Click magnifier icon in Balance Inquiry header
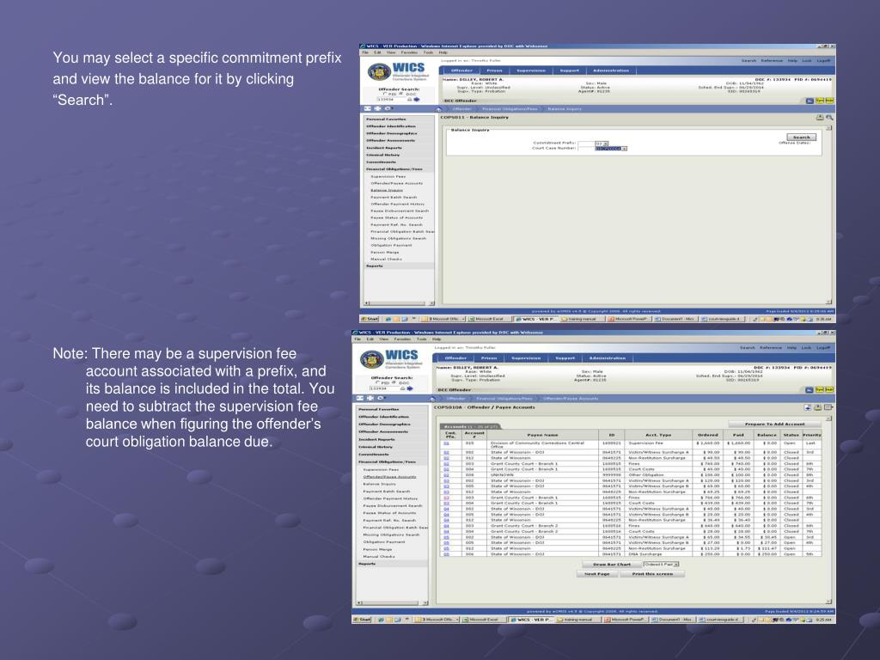Screen dimensions: 880x660 pos(829,118)
